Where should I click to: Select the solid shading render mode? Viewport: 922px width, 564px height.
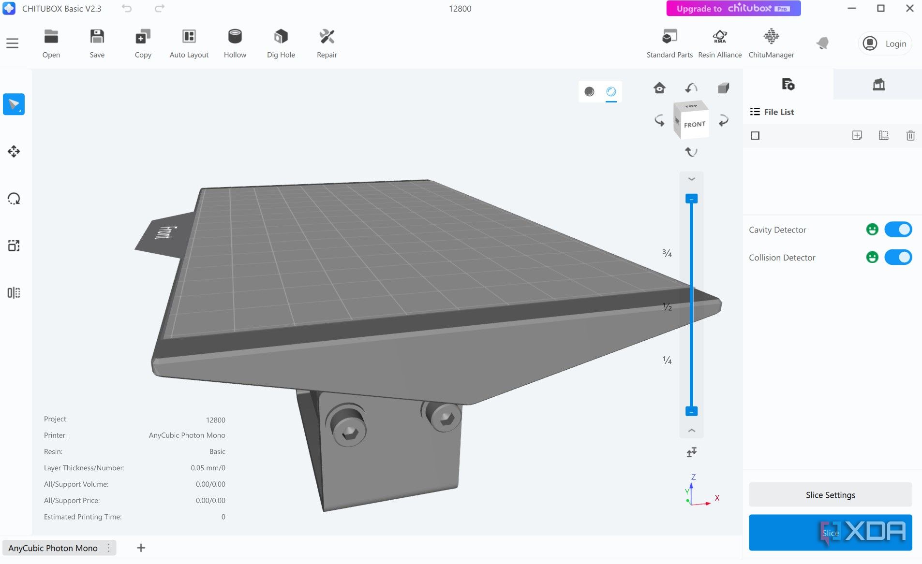coord(589,91)
